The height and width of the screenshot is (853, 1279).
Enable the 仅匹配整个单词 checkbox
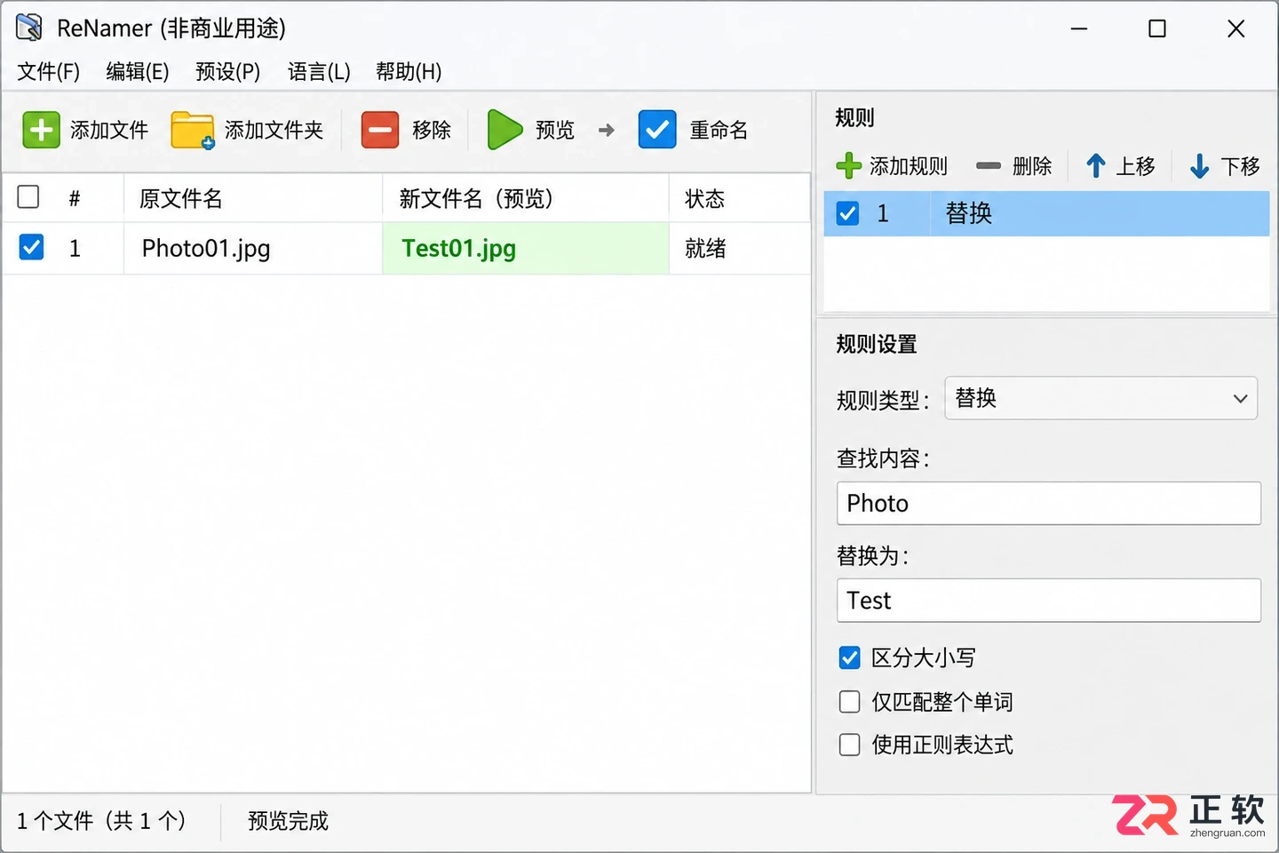coord(850,702)
